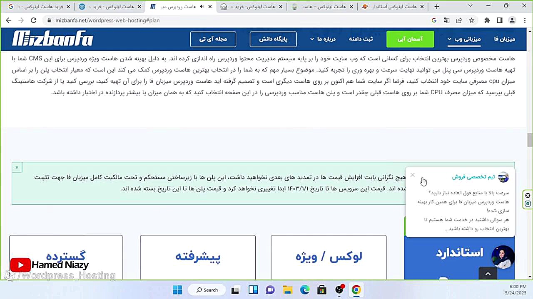Reload the Mizbanfa page
This screenshot has width=533, height=299.
pyautogui.click(x=33, y=20)
